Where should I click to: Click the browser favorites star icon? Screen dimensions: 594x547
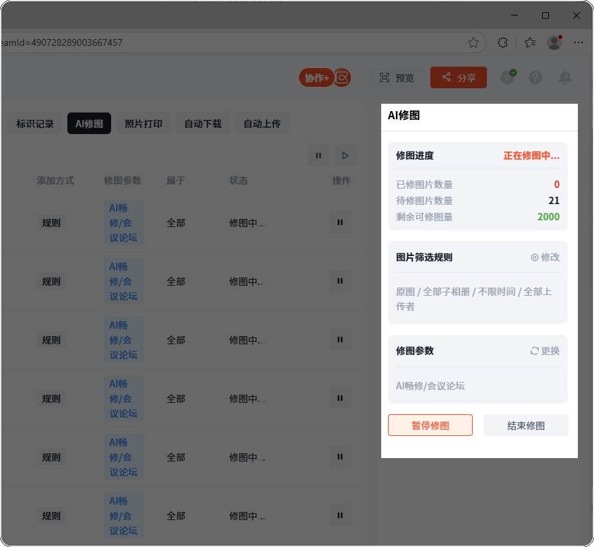[473, 42]
